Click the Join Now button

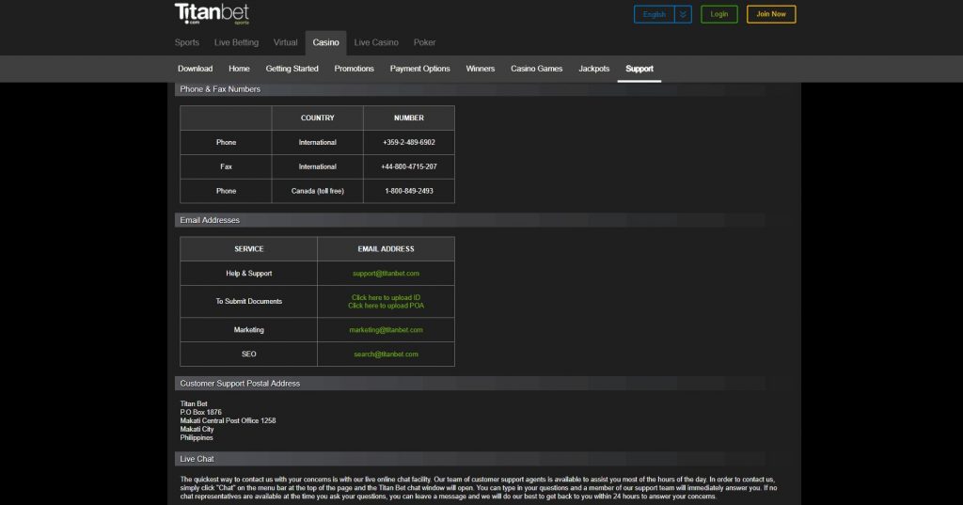point(771,14)
